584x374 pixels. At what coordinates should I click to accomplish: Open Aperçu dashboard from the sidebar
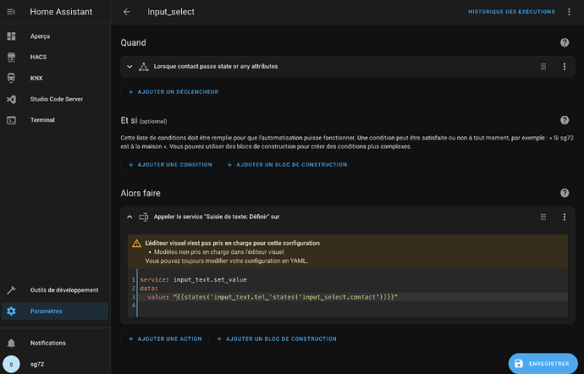[x=55, y=36]
